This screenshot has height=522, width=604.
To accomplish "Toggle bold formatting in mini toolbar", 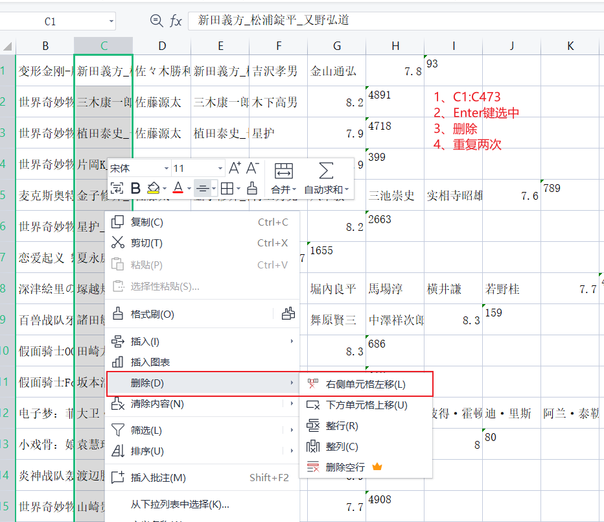I will point(135,188).
